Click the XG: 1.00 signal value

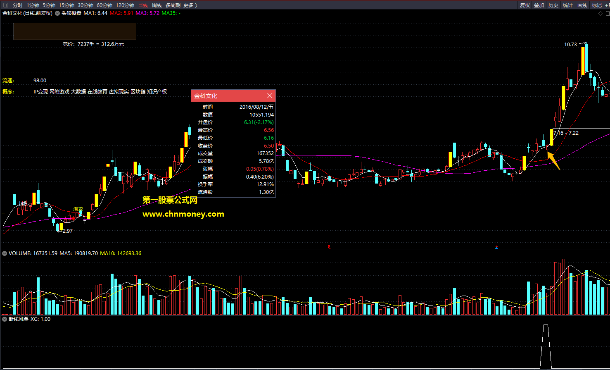(40, 319)
